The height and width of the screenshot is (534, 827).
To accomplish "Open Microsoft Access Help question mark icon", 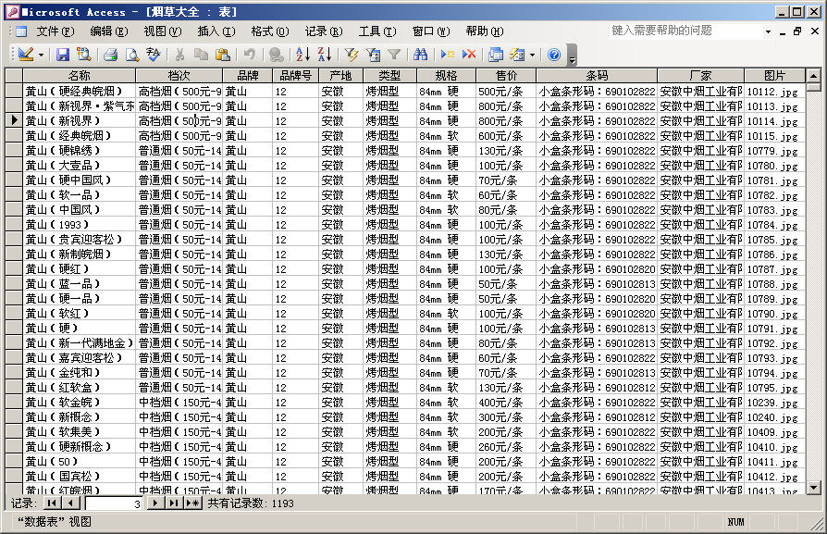I will point(554,54).
